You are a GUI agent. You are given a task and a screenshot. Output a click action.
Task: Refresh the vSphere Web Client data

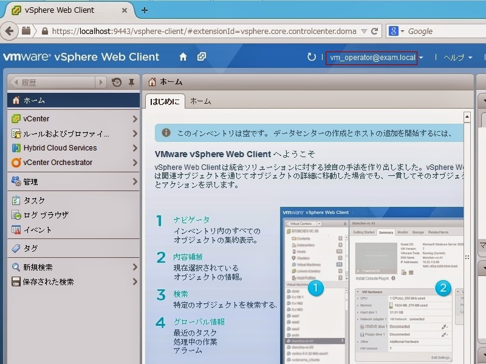(311, 57)
